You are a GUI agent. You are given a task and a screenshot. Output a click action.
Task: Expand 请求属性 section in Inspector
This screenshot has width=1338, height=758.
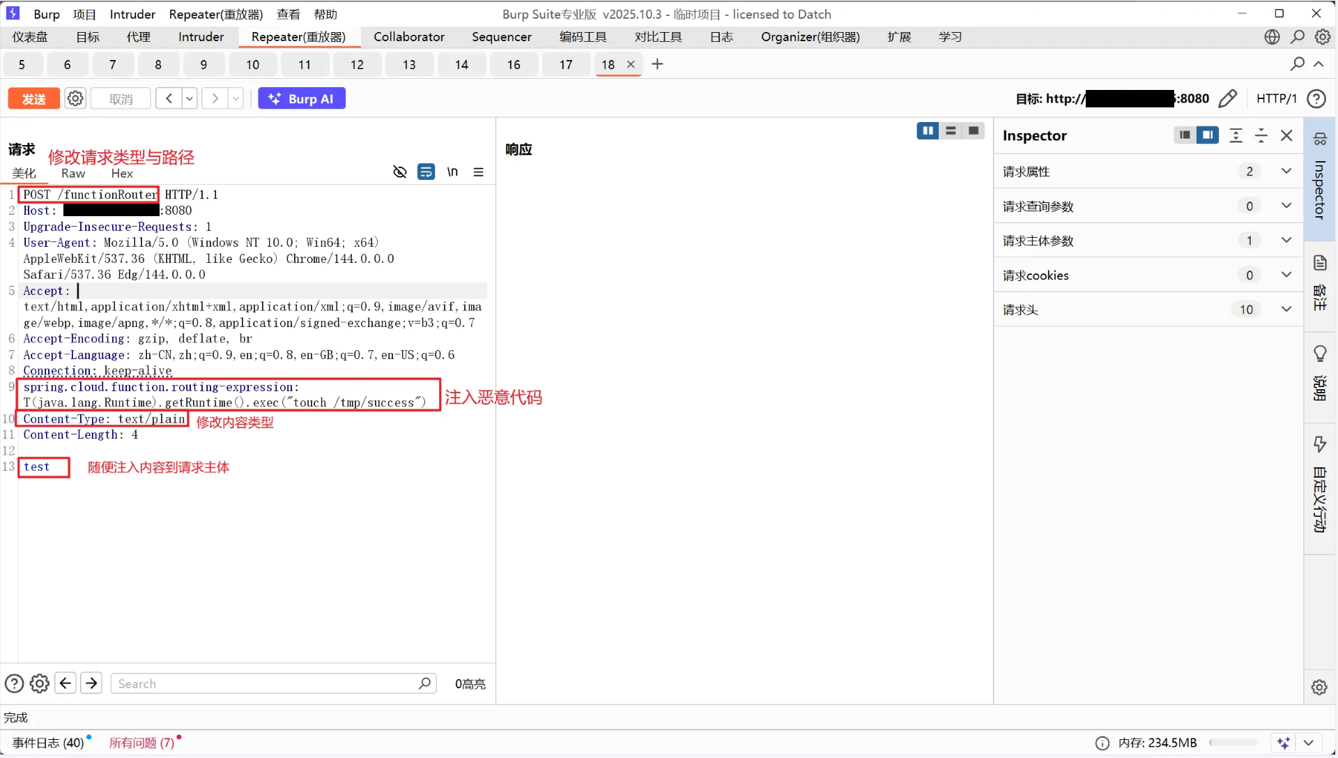1147,172
